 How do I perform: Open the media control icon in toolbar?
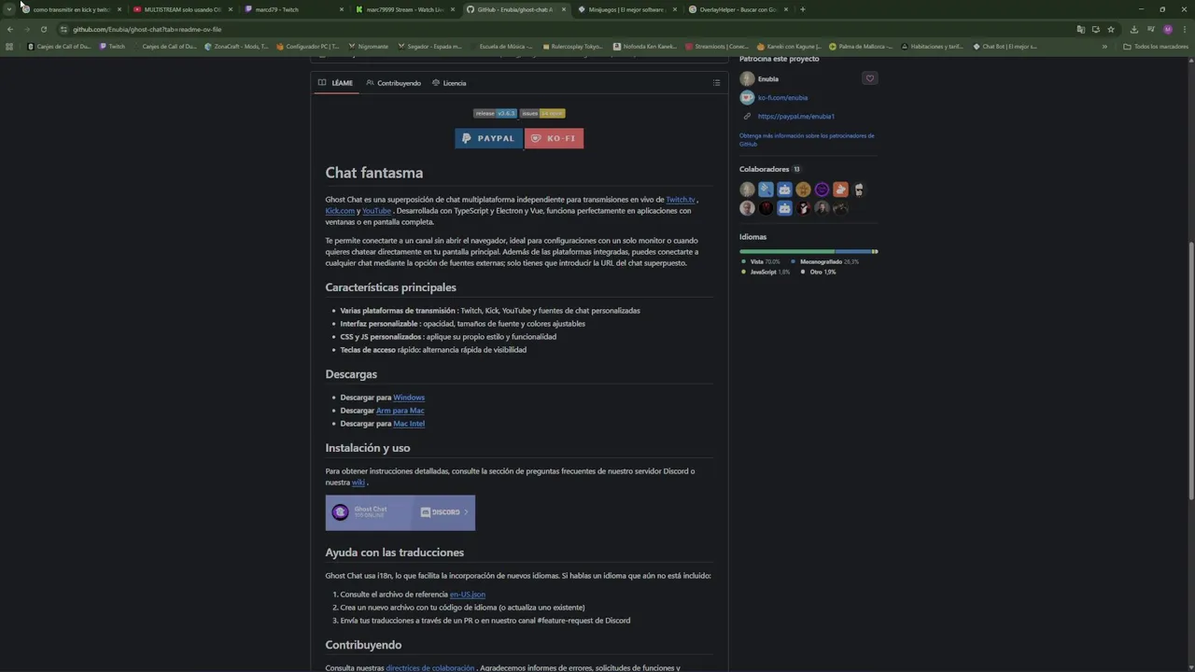pyautogui.click(x=1151, y=29)
